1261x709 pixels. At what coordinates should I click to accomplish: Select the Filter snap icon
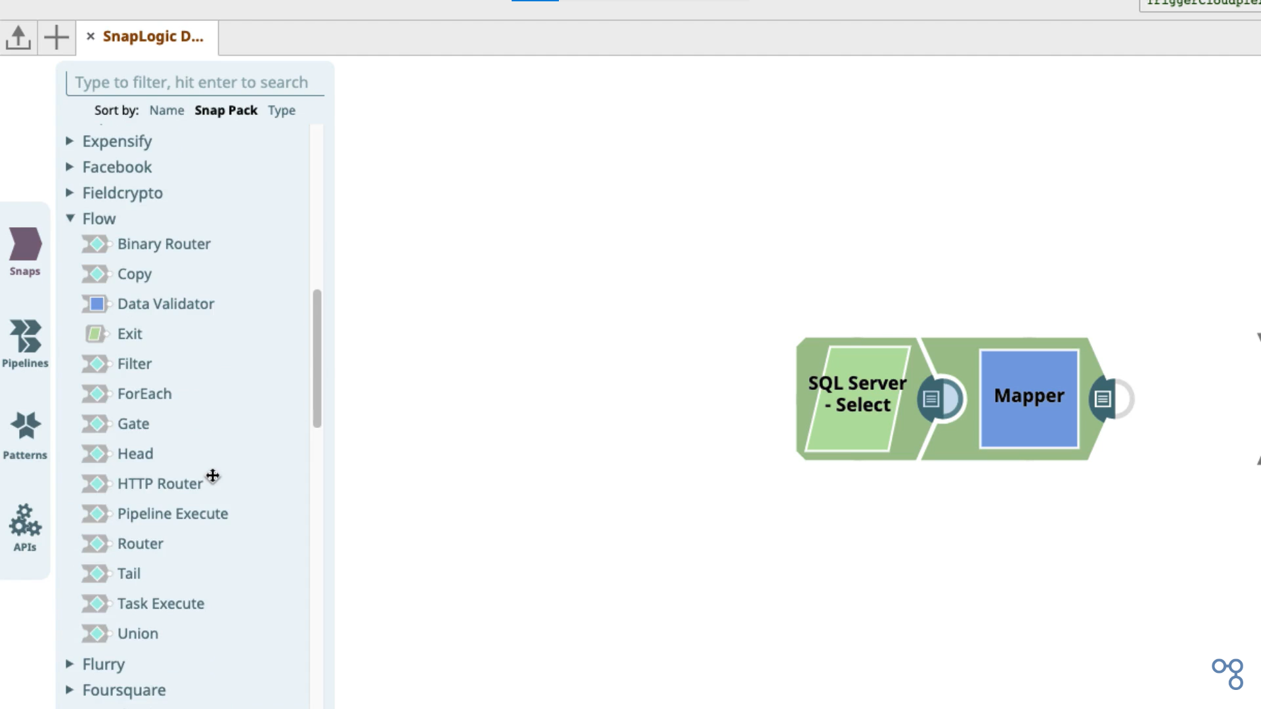click(97, 364)
